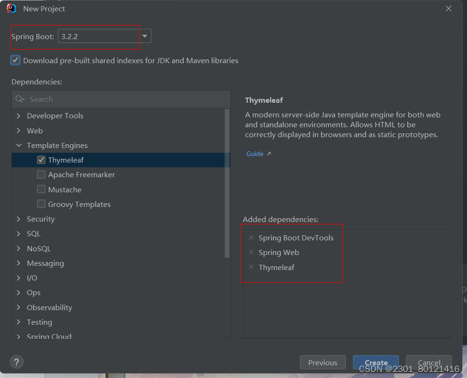Expand the Testing category
Image resolution: width=467 pixels, height=378 pixels.
click(x=18, y=322)
